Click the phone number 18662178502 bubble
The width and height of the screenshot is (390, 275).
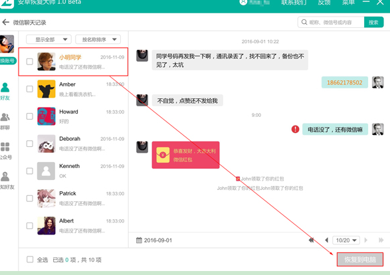344,82
